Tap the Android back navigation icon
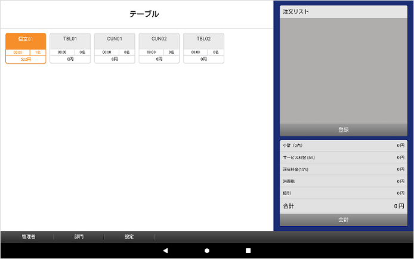Screen dimensions: 414x259 pyautogui.click(x=166, y=251)
